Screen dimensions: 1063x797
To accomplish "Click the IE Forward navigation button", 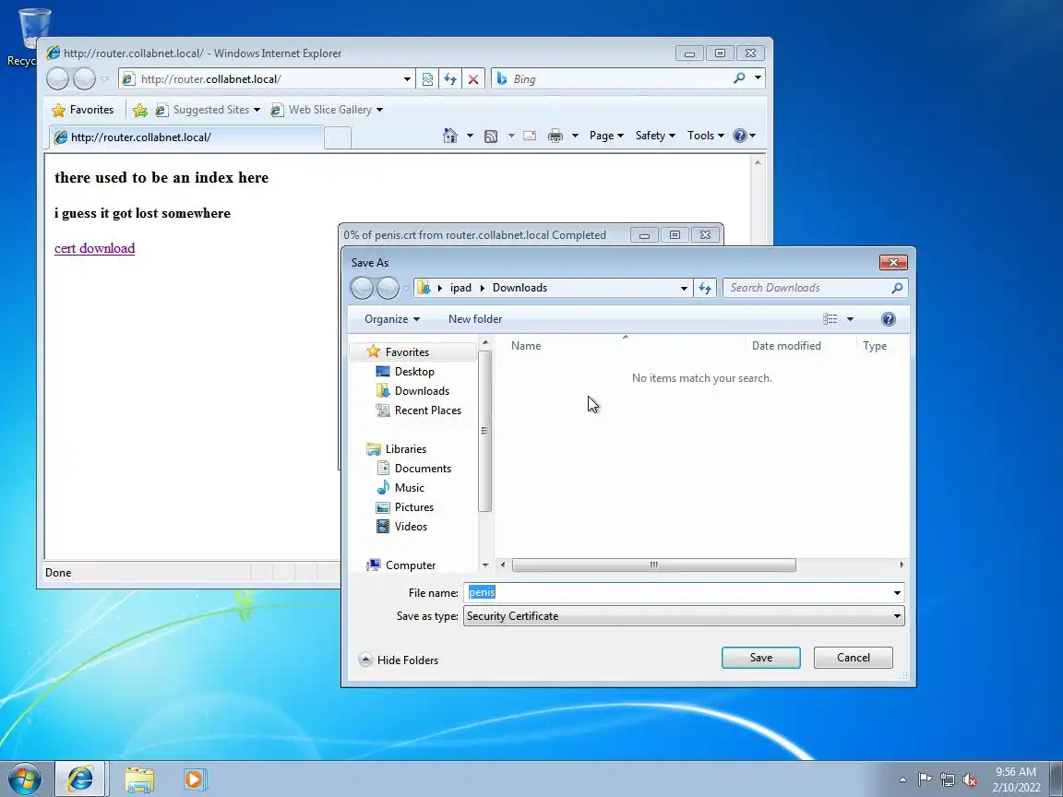I will click(84, 79).
